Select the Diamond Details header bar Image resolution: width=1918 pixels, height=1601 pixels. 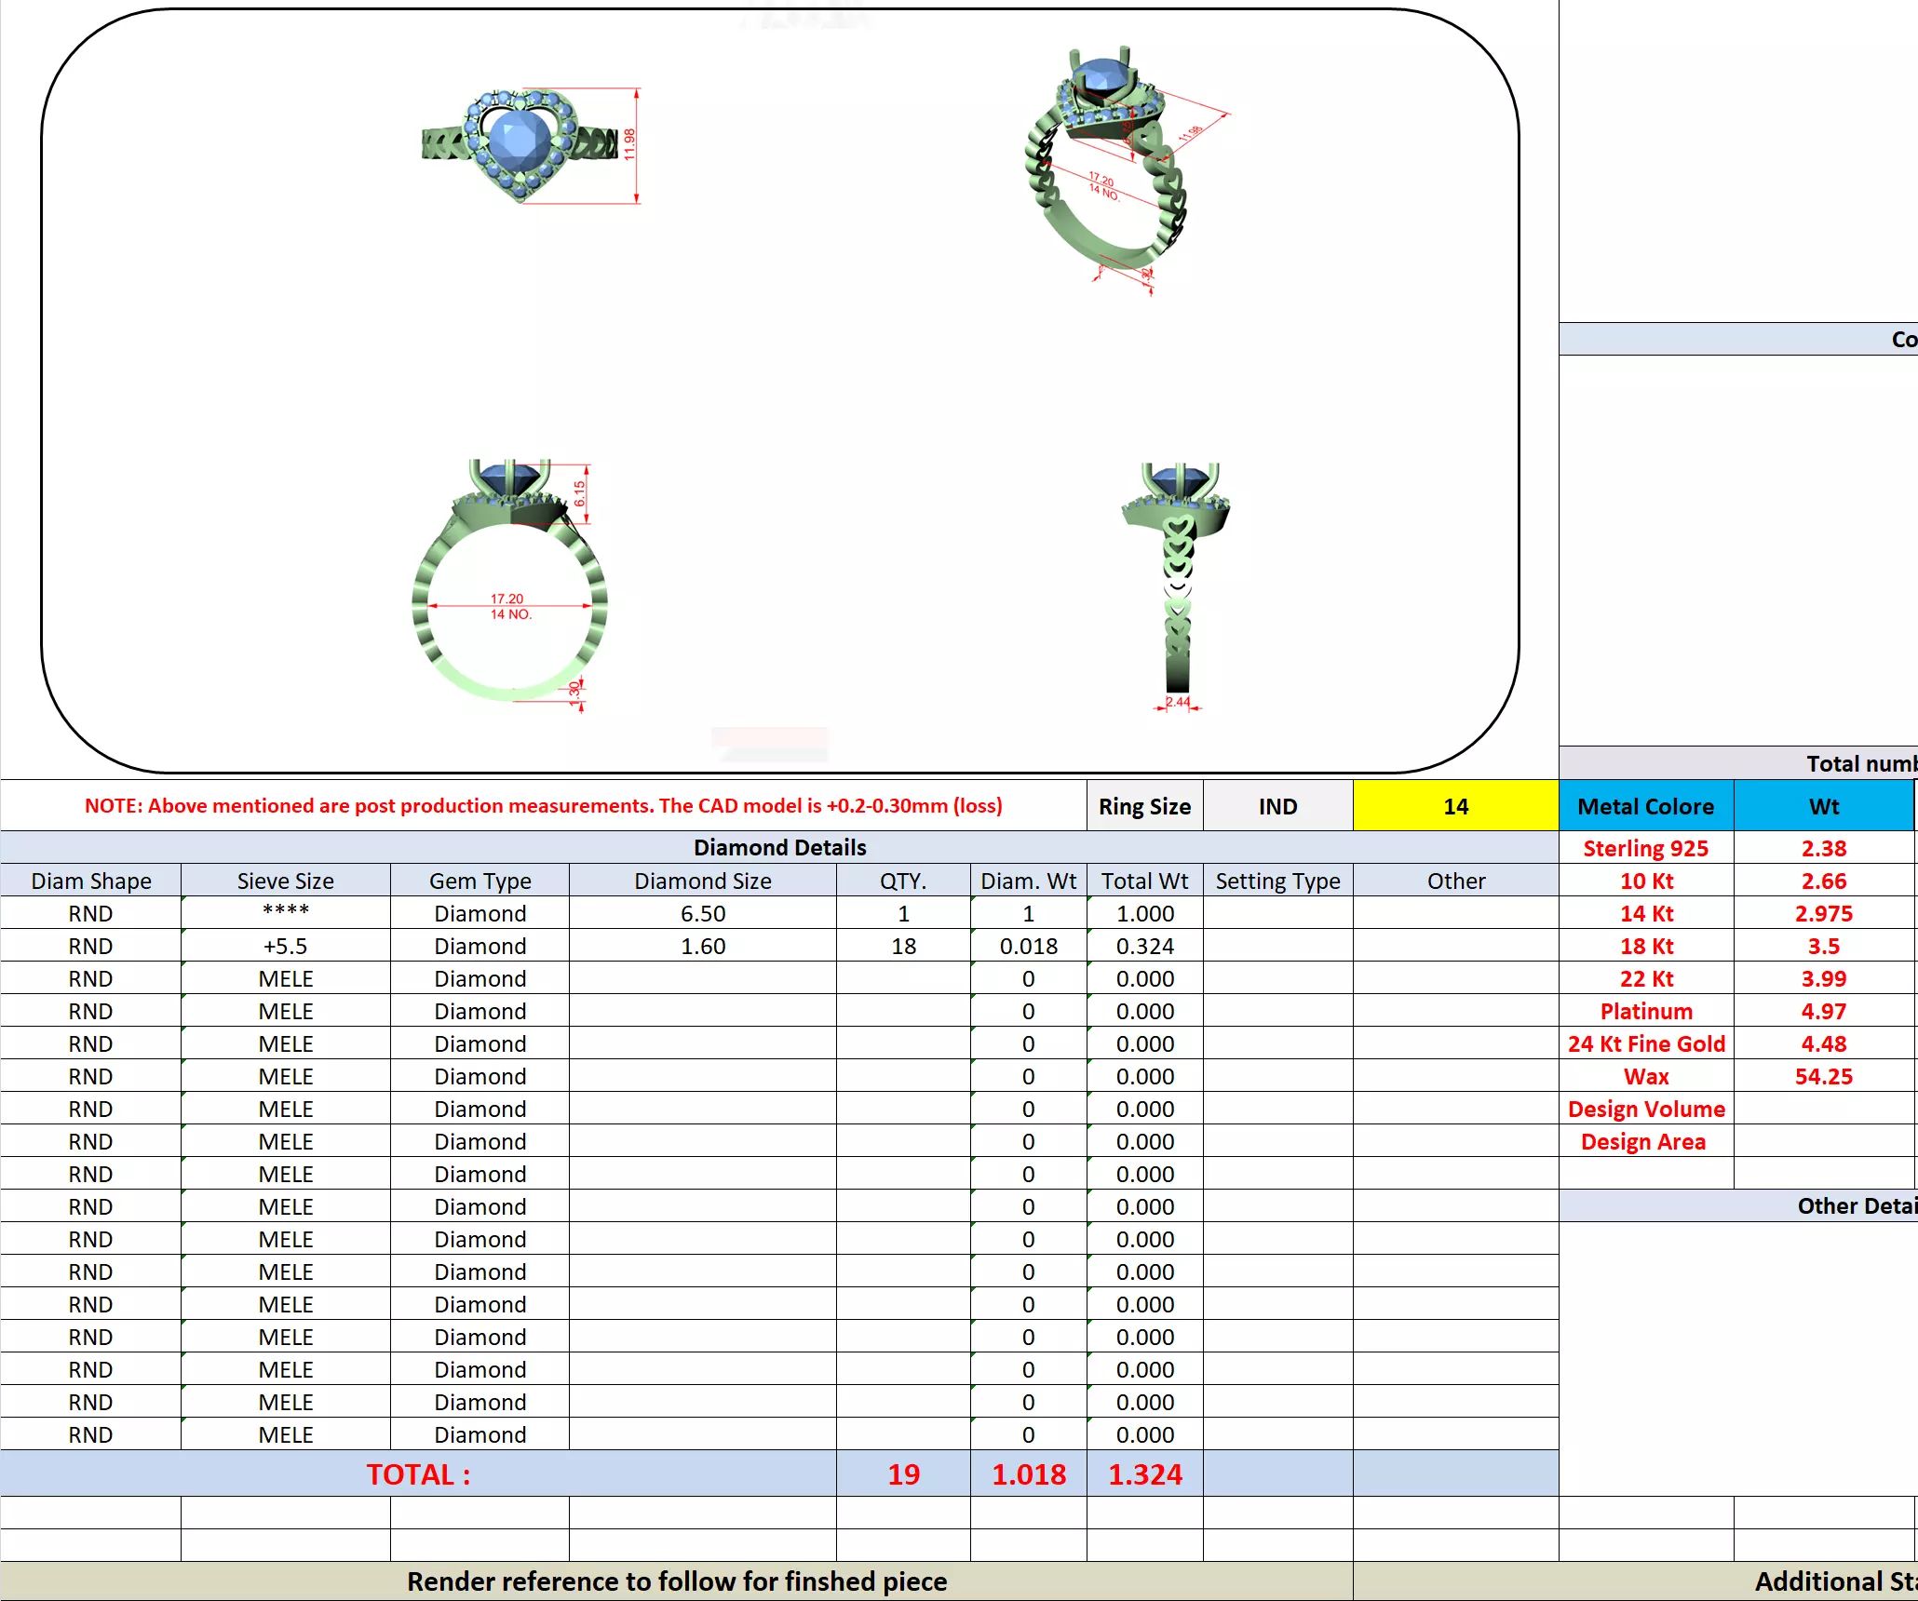[x=779, y=847]
